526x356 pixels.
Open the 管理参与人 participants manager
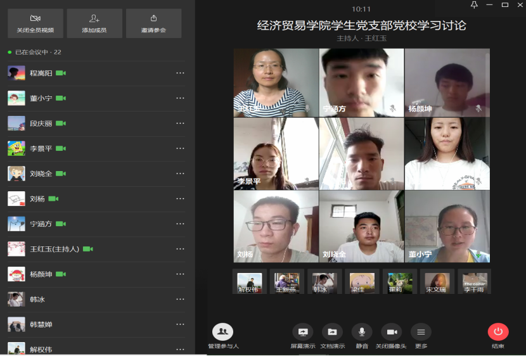pyautogui.click(x=222, y=336)
